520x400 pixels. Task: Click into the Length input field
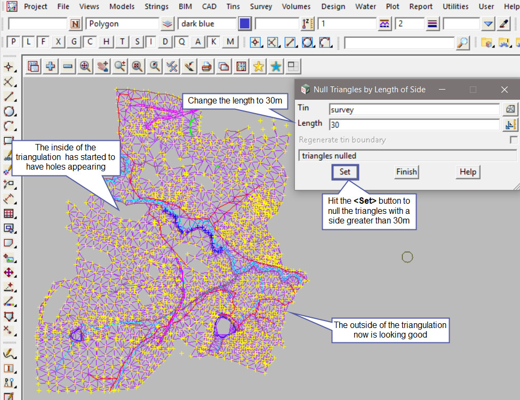tap(414, 125)
